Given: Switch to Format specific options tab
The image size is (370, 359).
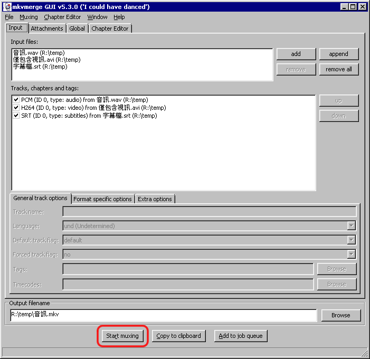Looking at the screenshot, I should point(102,199).
